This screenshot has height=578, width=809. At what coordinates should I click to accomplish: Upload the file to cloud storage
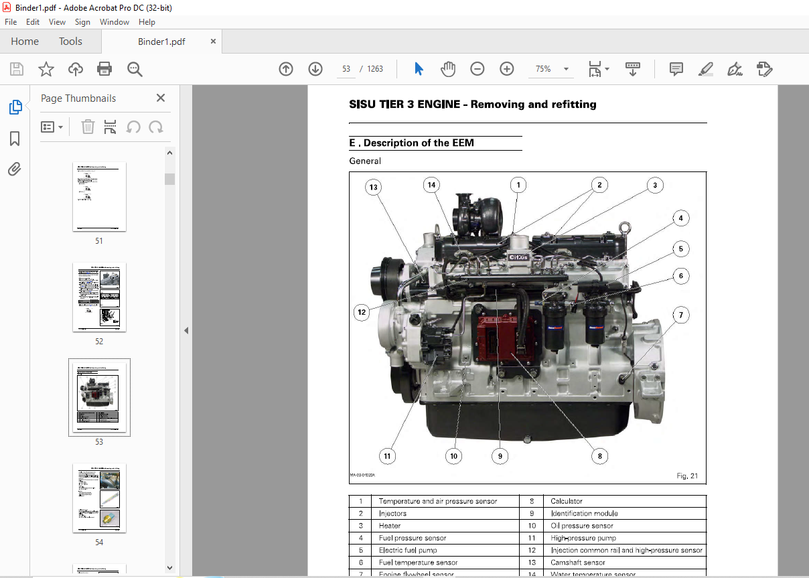coord(76,69)
